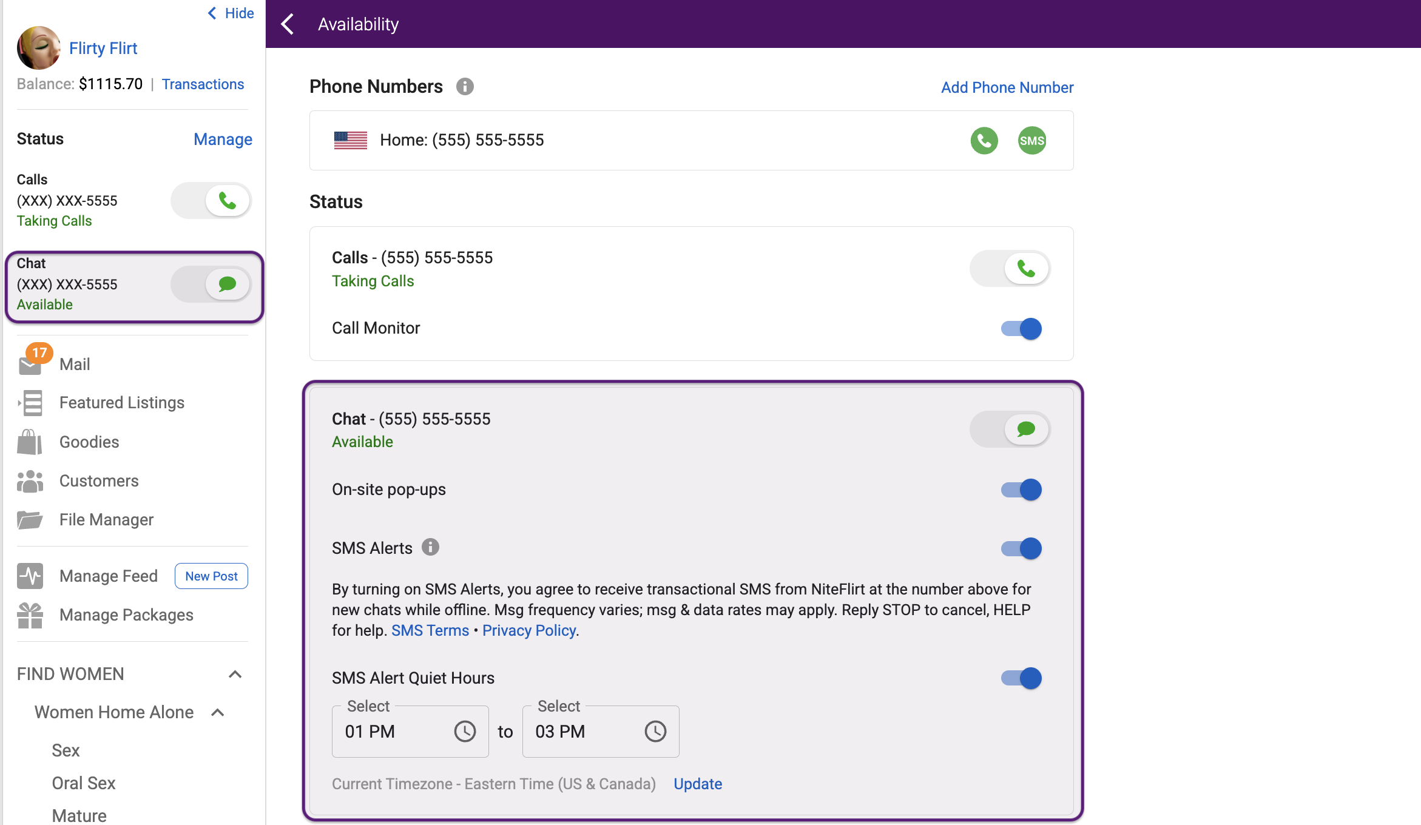Screen dimensions: 1421x825
Task: Click the US flag icon beside Home number
Action: 351,140
